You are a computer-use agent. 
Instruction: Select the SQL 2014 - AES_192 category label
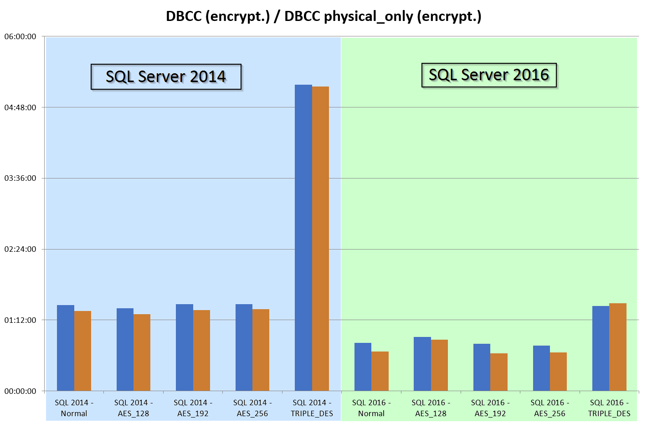coord(193,408)
